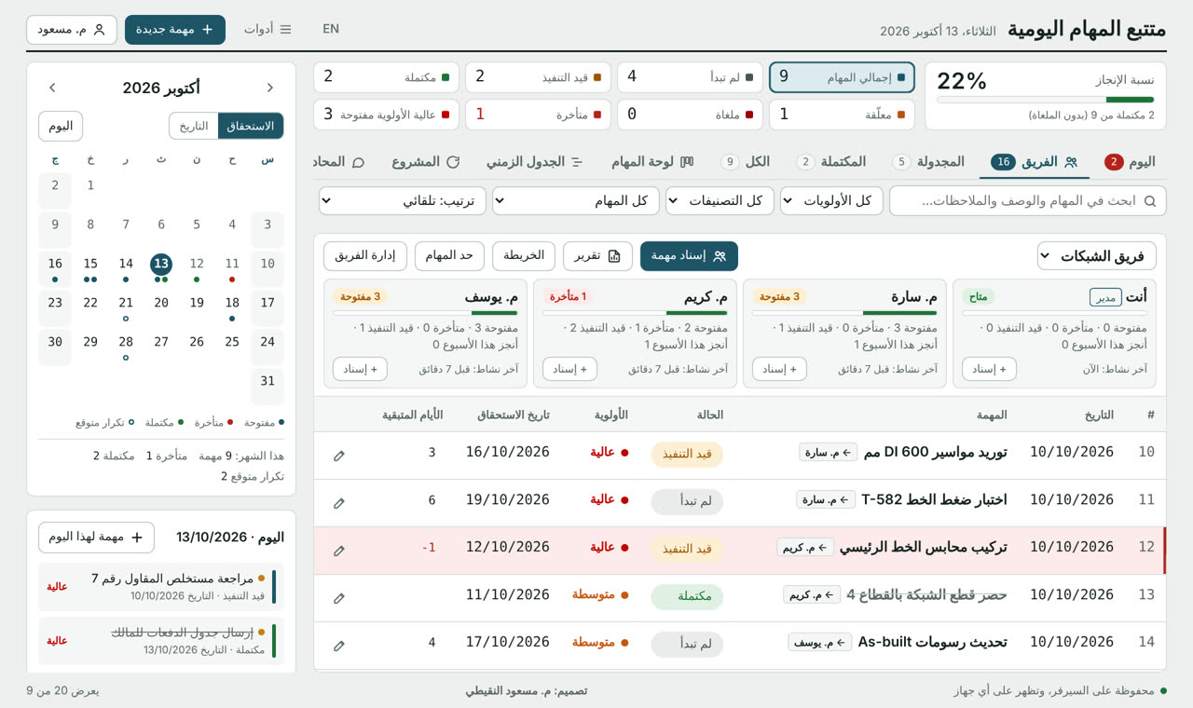Click workload bar on م. كريم card
This screenshot has width=1193, height=708.
click(x=635, y=313)
